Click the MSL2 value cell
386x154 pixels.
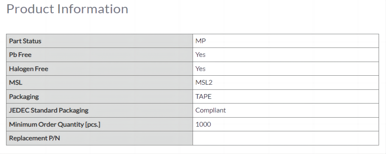[286, 83]
